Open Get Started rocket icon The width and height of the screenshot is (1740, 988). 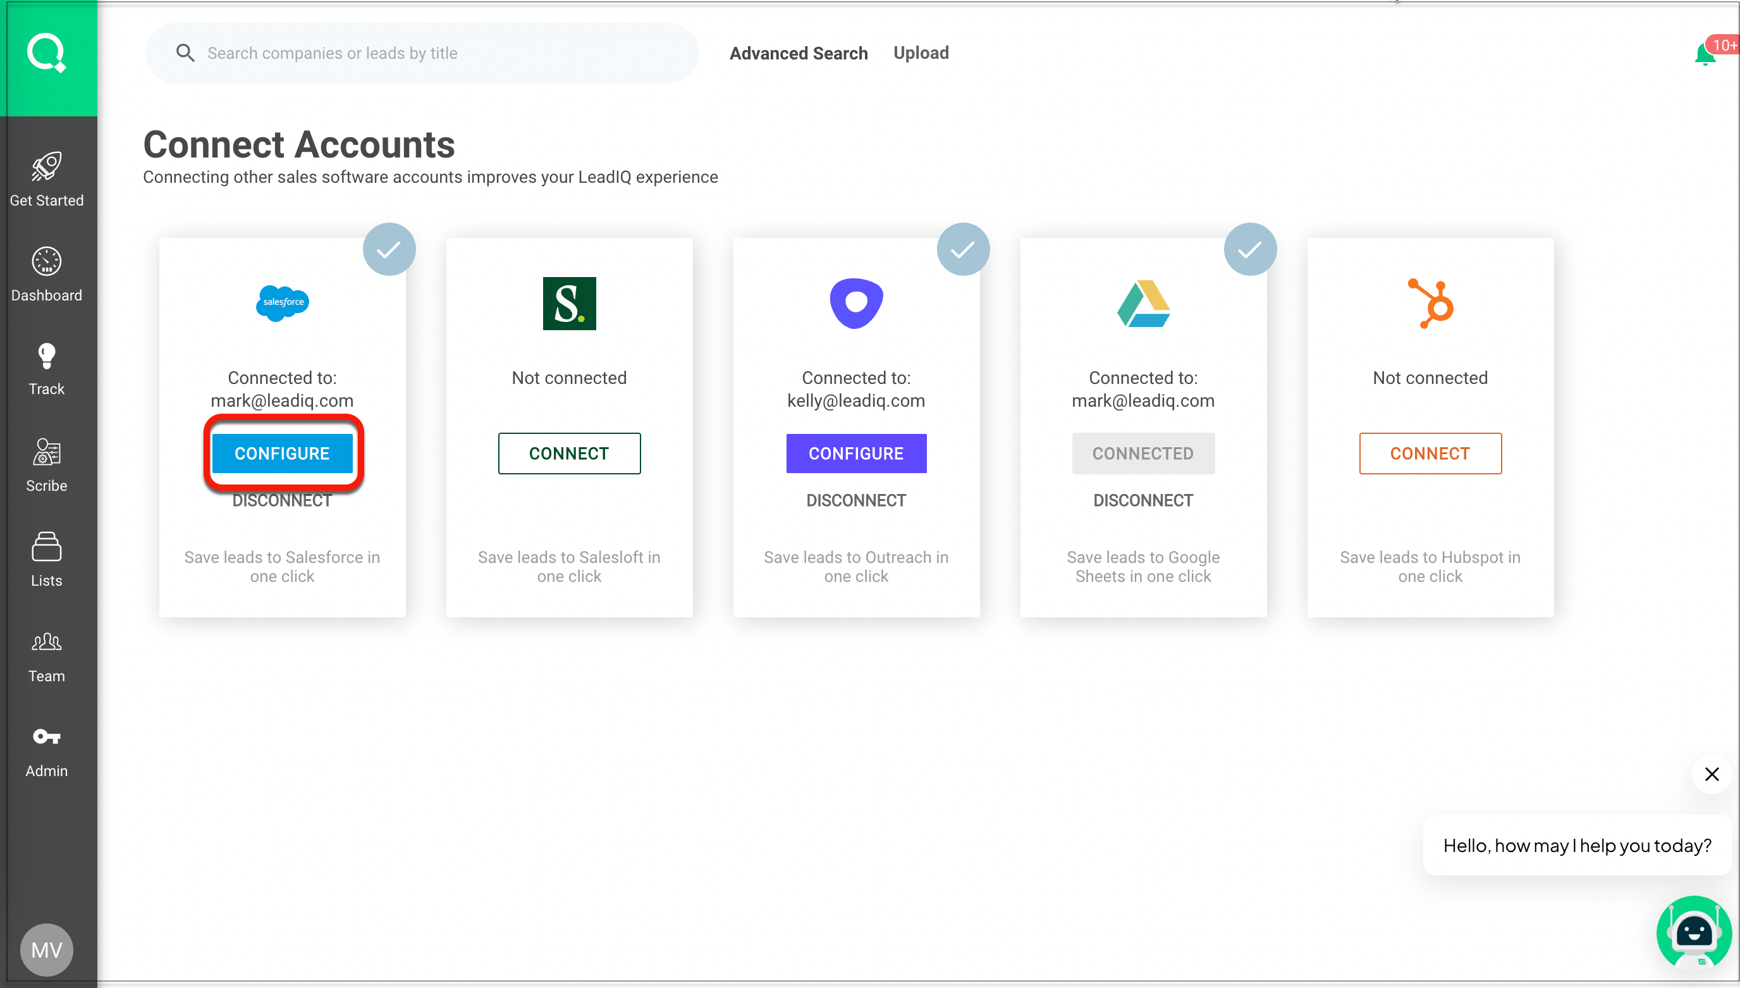46,167
